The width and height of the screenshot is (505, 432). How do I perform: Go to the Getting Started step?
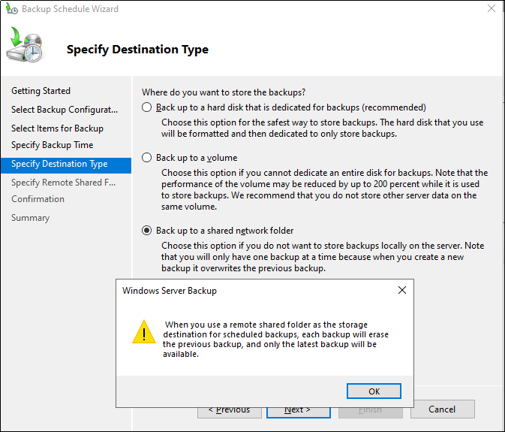click(41, 91)
